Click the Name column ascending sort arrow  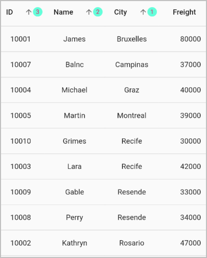click(89, 12)
